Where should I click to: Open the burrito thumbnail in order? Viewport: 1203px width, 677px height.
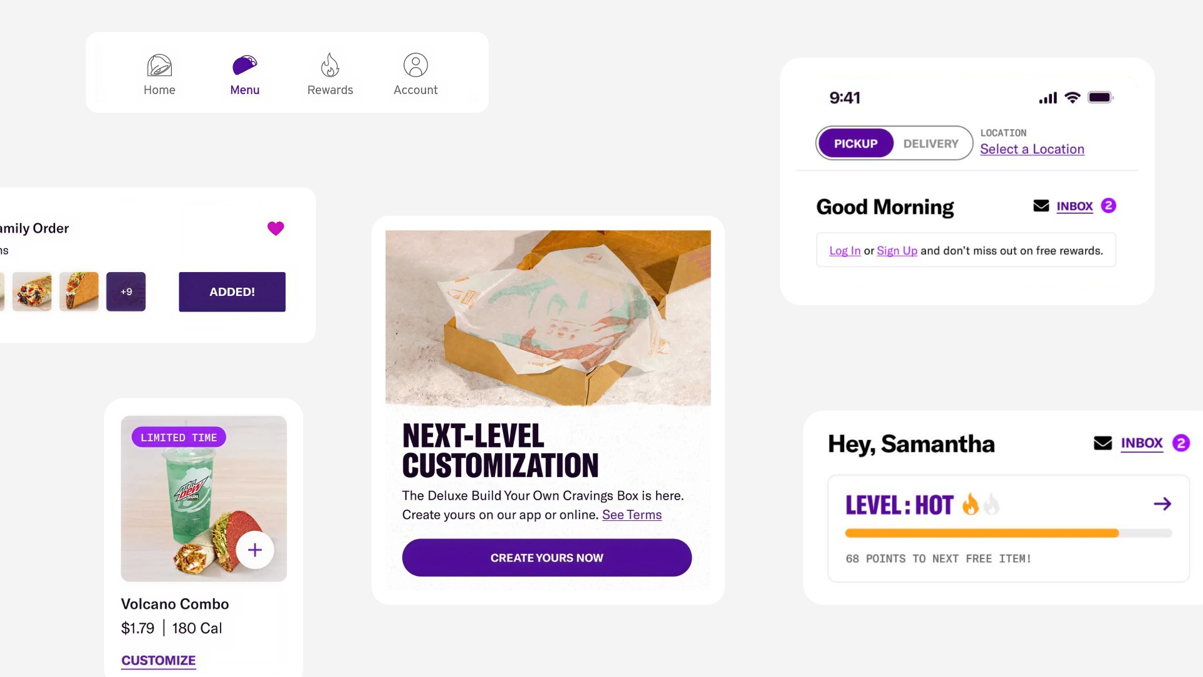tap(32, 291)
